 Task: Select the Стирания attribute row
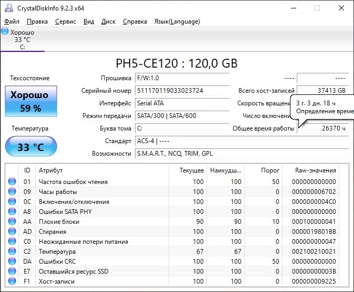172,231
